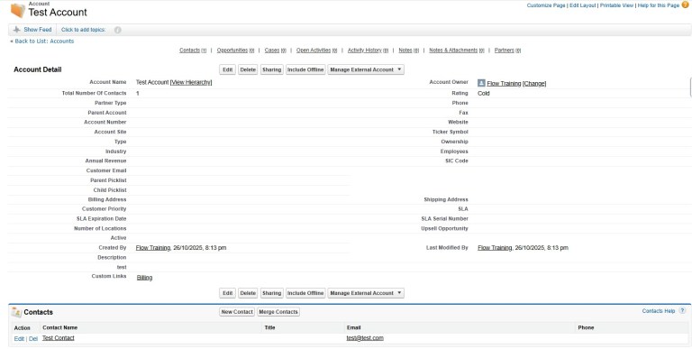
Task: Open the Customize Page link
Action: click(x=546, y=5)
